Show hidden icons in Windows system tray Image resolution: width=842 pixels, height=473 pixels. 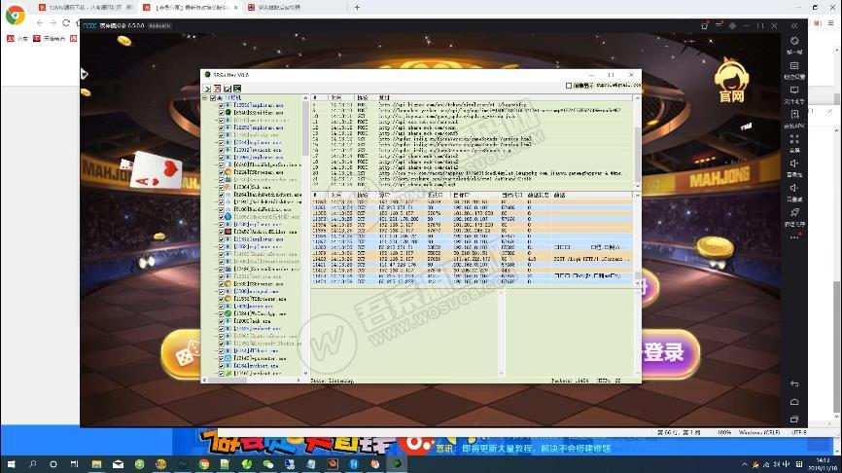pos(744,464)
